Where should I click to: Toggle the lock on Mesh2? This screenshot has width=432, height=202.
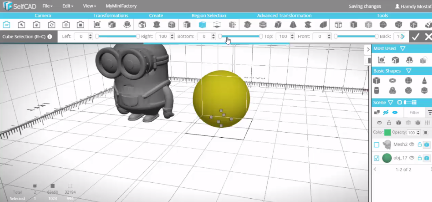420,144
